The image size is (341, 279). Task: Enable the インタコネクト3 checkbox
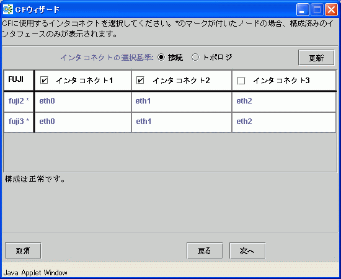point(241,81)
